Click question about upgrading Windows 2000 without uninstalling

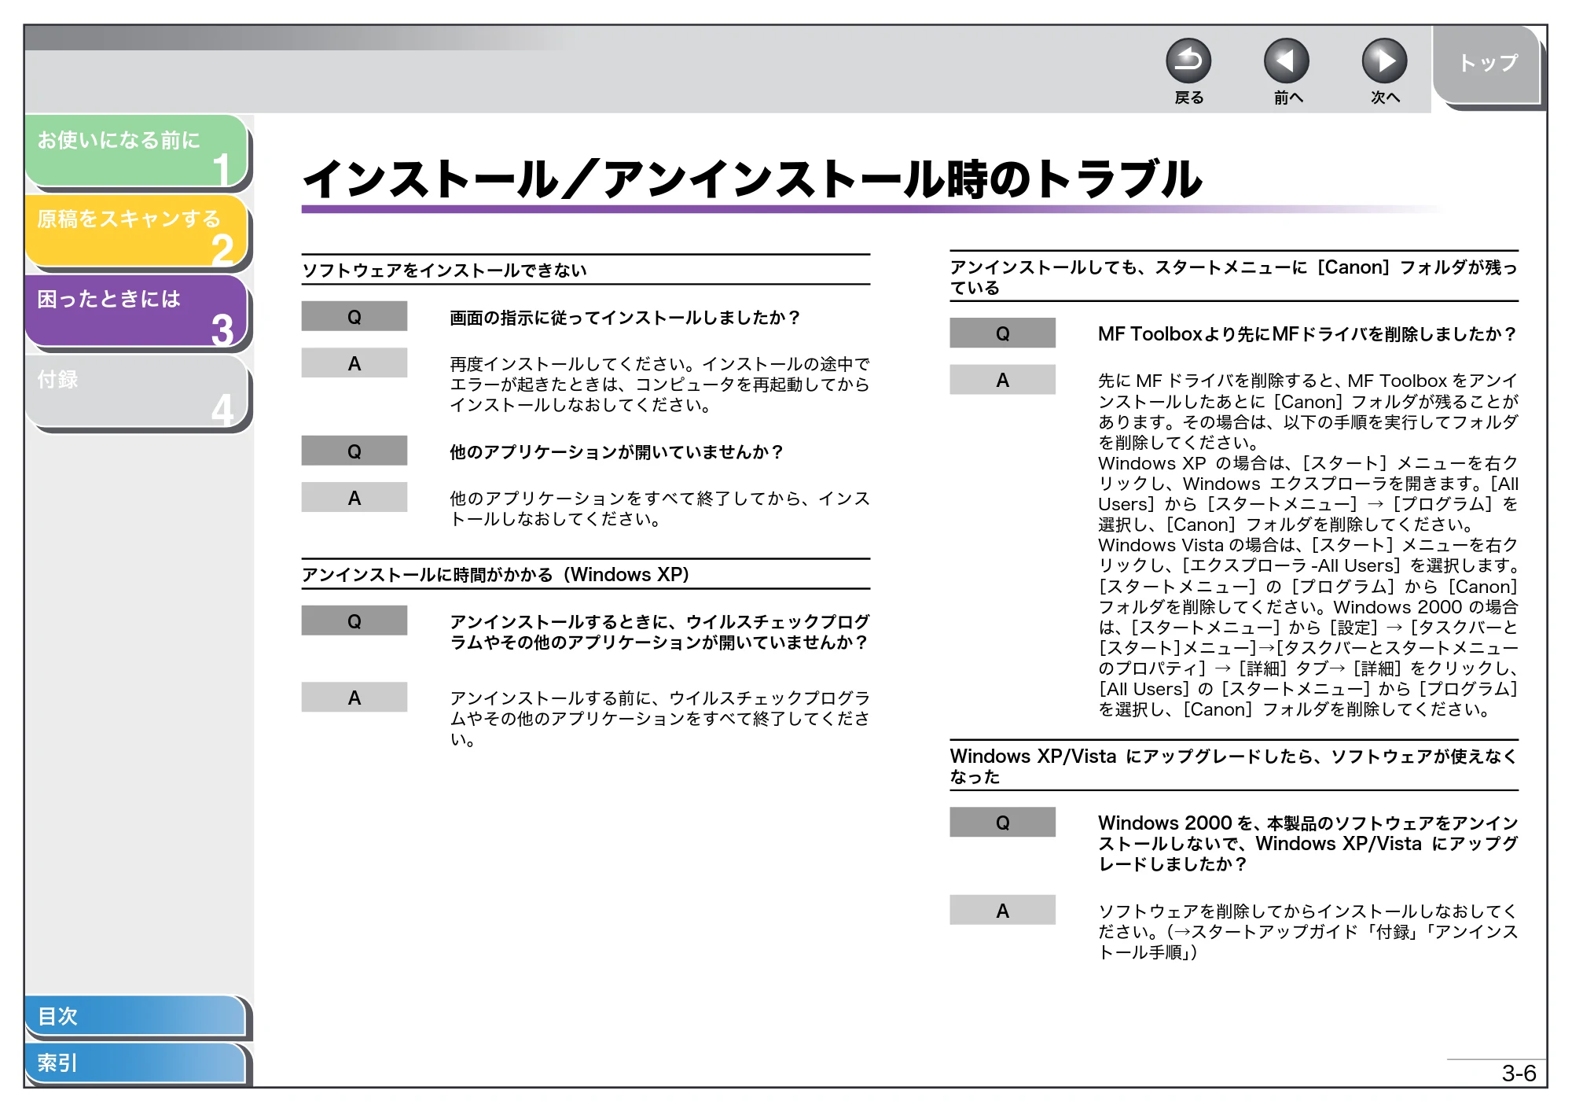pos(1308,843)
